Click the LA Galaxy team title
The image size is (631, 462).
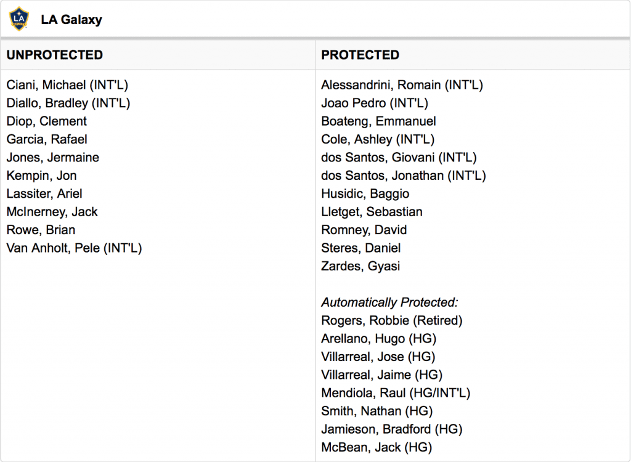pos(71,20)
